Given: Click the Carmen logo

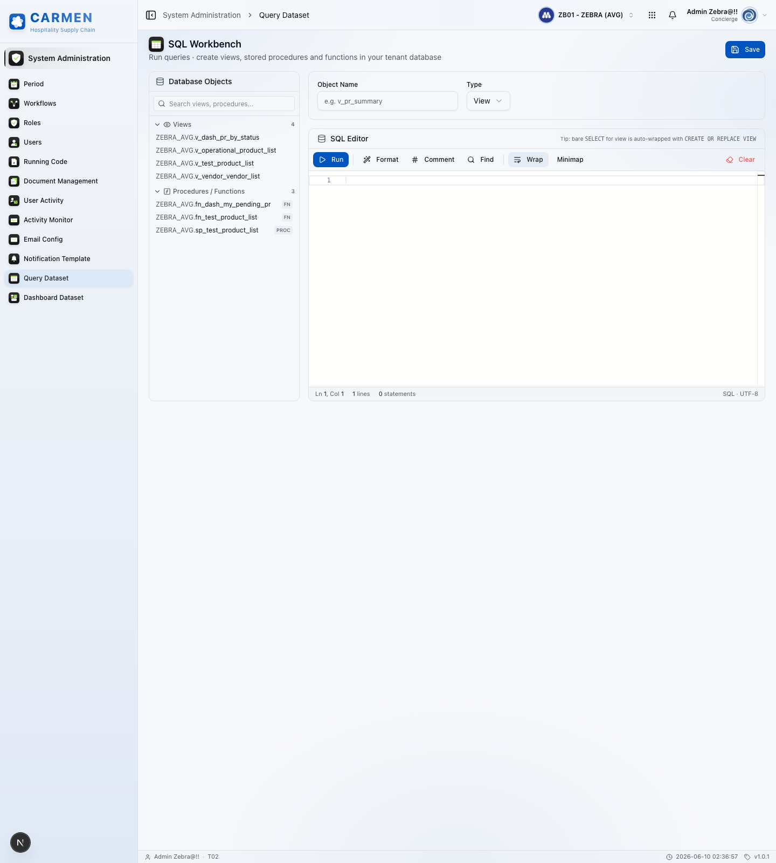Looking at the screenshot, I should coord(17,22).
